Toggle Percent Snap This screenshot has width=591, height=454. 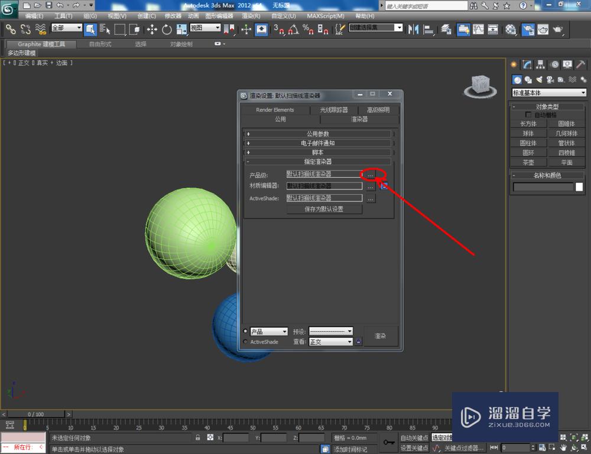click(x=308, y=29)
